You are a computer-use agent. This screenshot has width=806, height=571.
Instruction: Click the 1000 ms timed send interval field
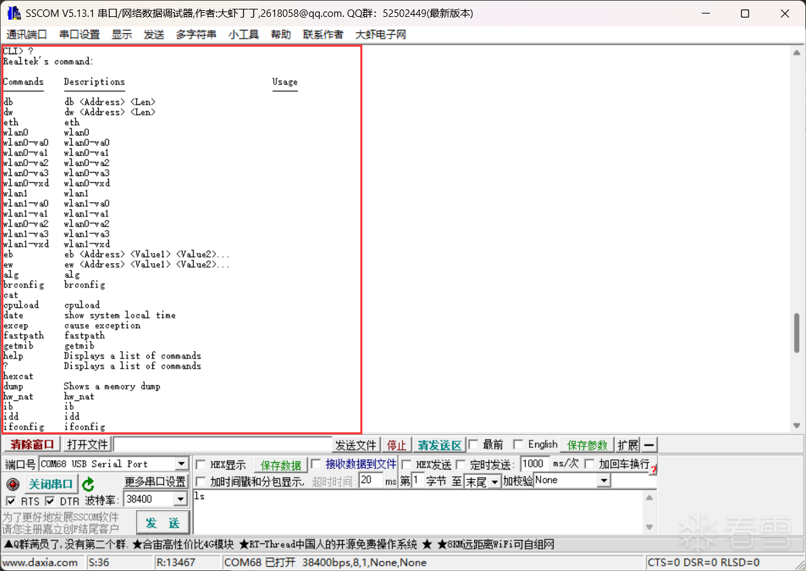tap(534, 464)
